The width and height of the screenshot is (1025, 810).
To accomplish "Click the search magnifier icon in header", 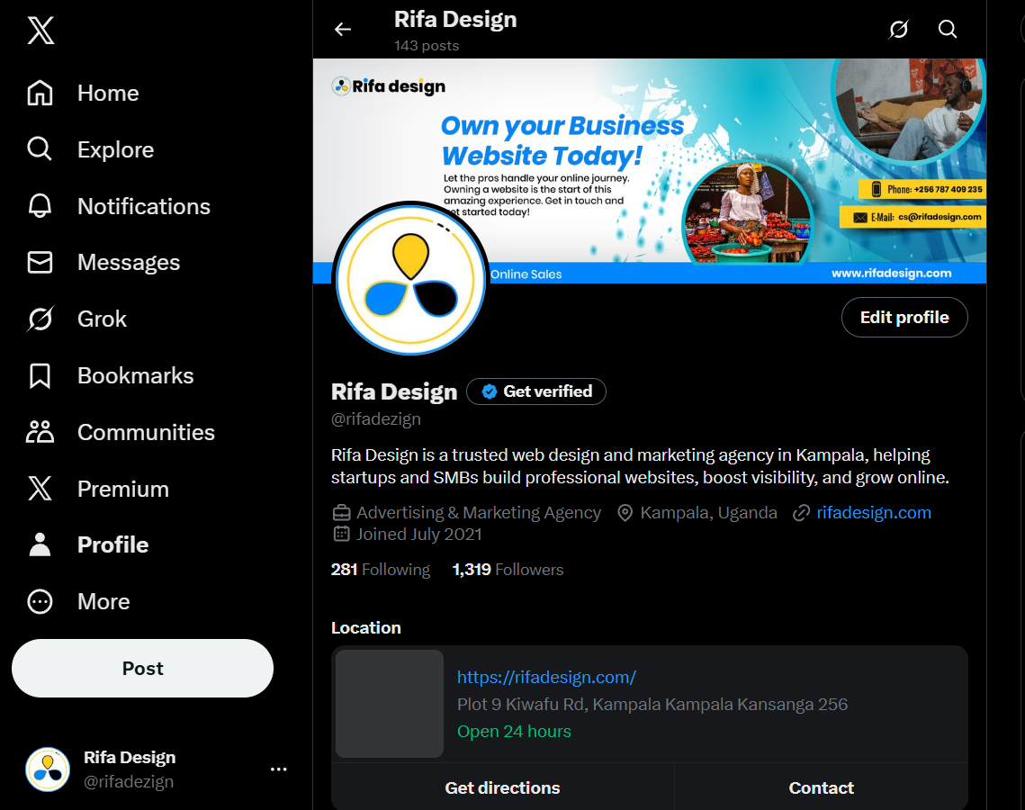I will (x=948, y=30).
